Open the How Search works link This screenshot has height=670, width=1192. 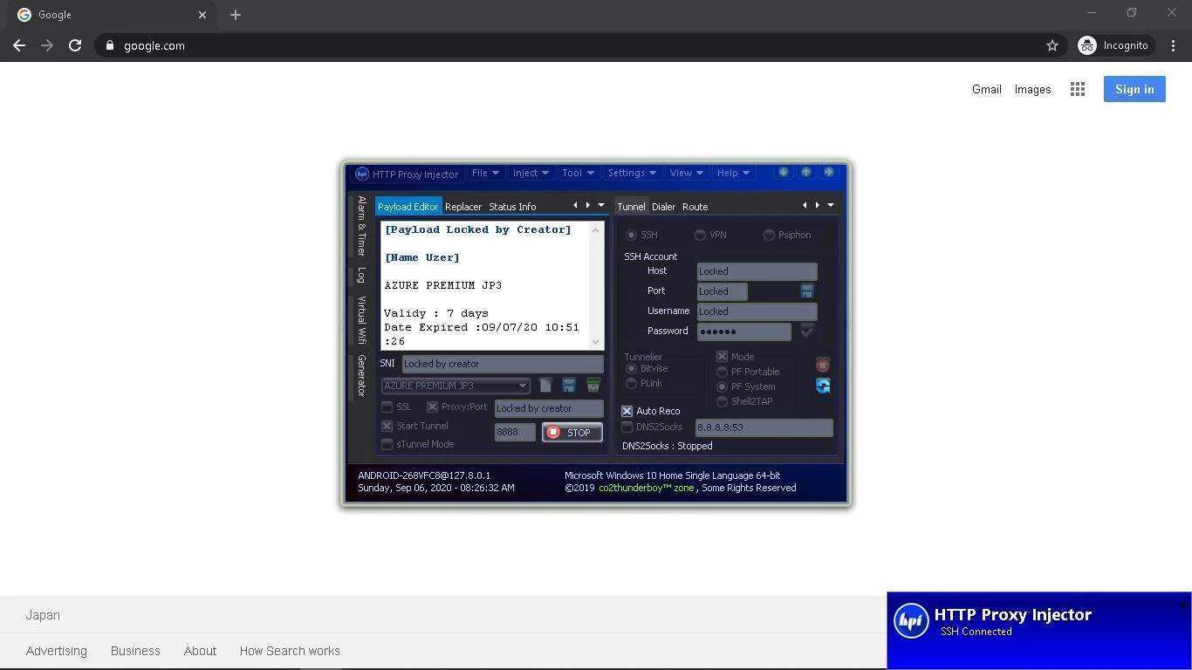click(290, 651)
